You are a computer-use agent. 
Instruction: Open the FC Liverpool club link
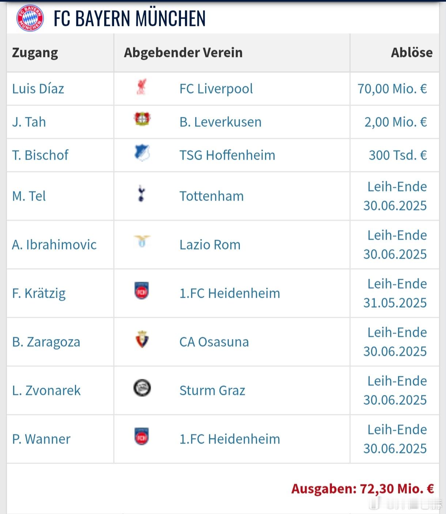pos(216,89)
